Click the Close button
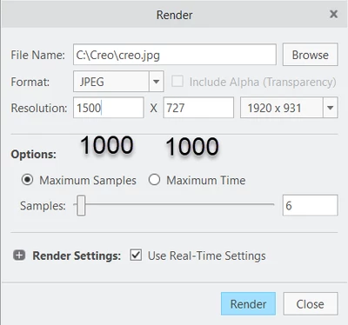Image resolution: width=348 pixels, height=325 pixels. click(311, 303)
